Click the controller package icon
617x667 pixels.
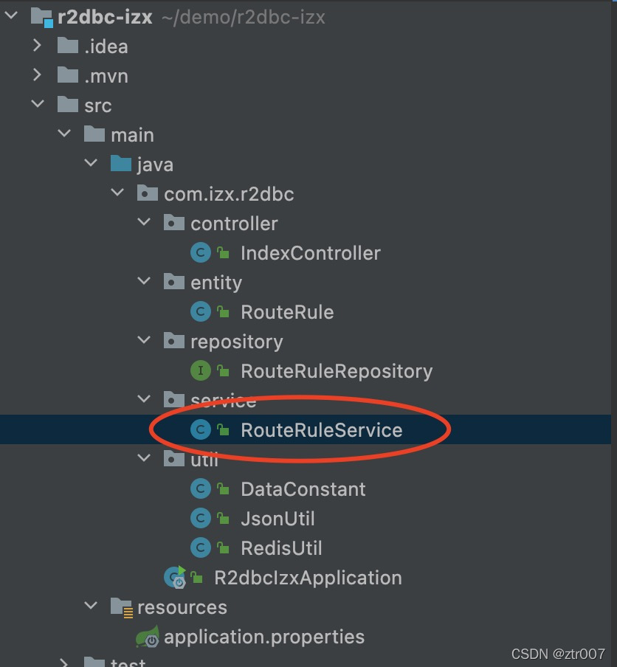174,223
